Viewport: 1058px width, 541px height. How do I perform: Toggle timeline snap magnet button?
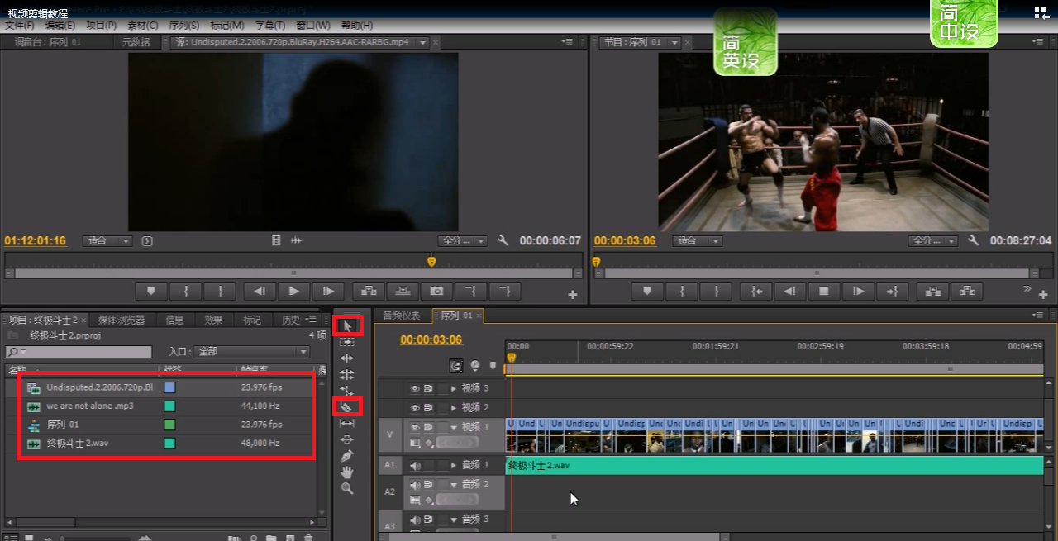pyautogui.click(x=456, y=365)
